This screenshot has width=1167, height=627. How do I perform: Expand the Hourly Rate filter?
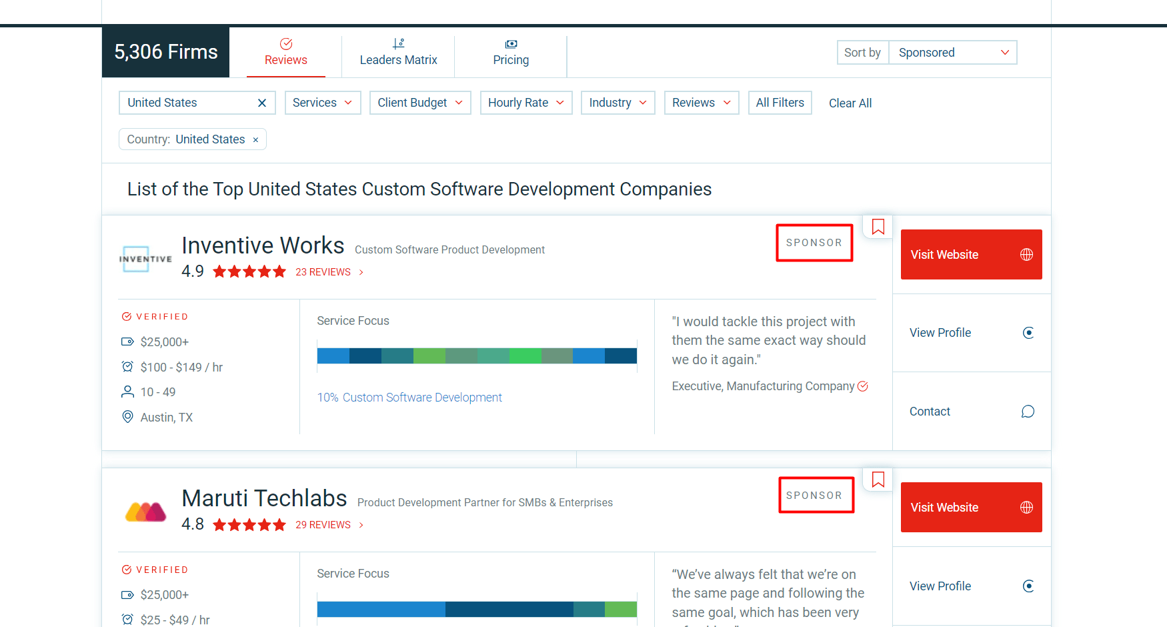pos(526,103)
